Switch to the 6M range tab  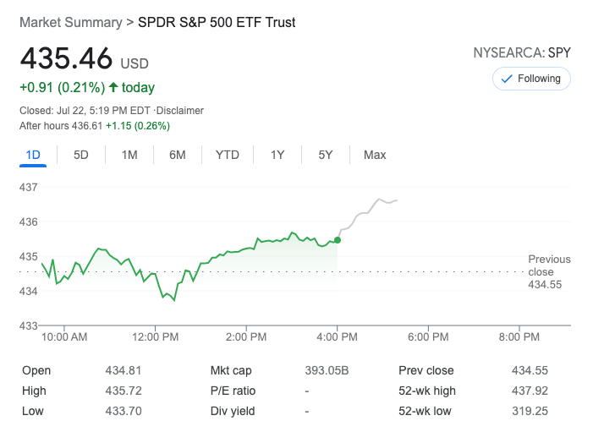tap(177, 155)
